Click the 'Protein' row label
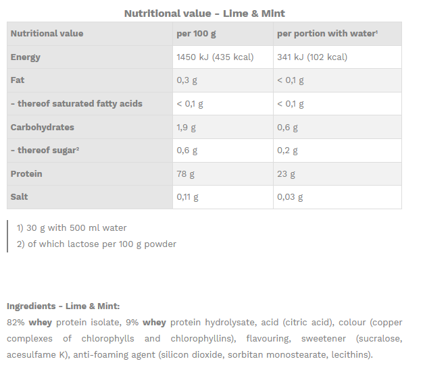This screenshot has height=380, width=423. click(x=26, y=174)
